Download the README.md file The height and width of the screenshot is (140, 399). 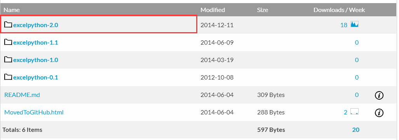(x=22, y=95)
